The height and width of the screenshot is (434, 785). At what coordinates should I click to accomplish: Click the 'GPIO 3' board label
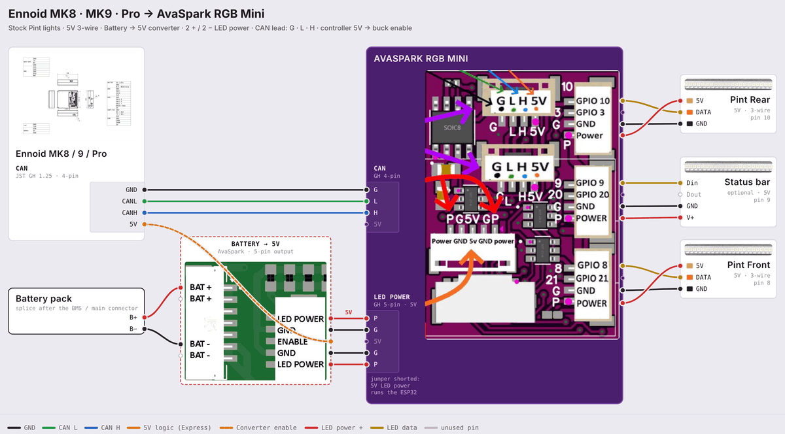pos(590,112)
